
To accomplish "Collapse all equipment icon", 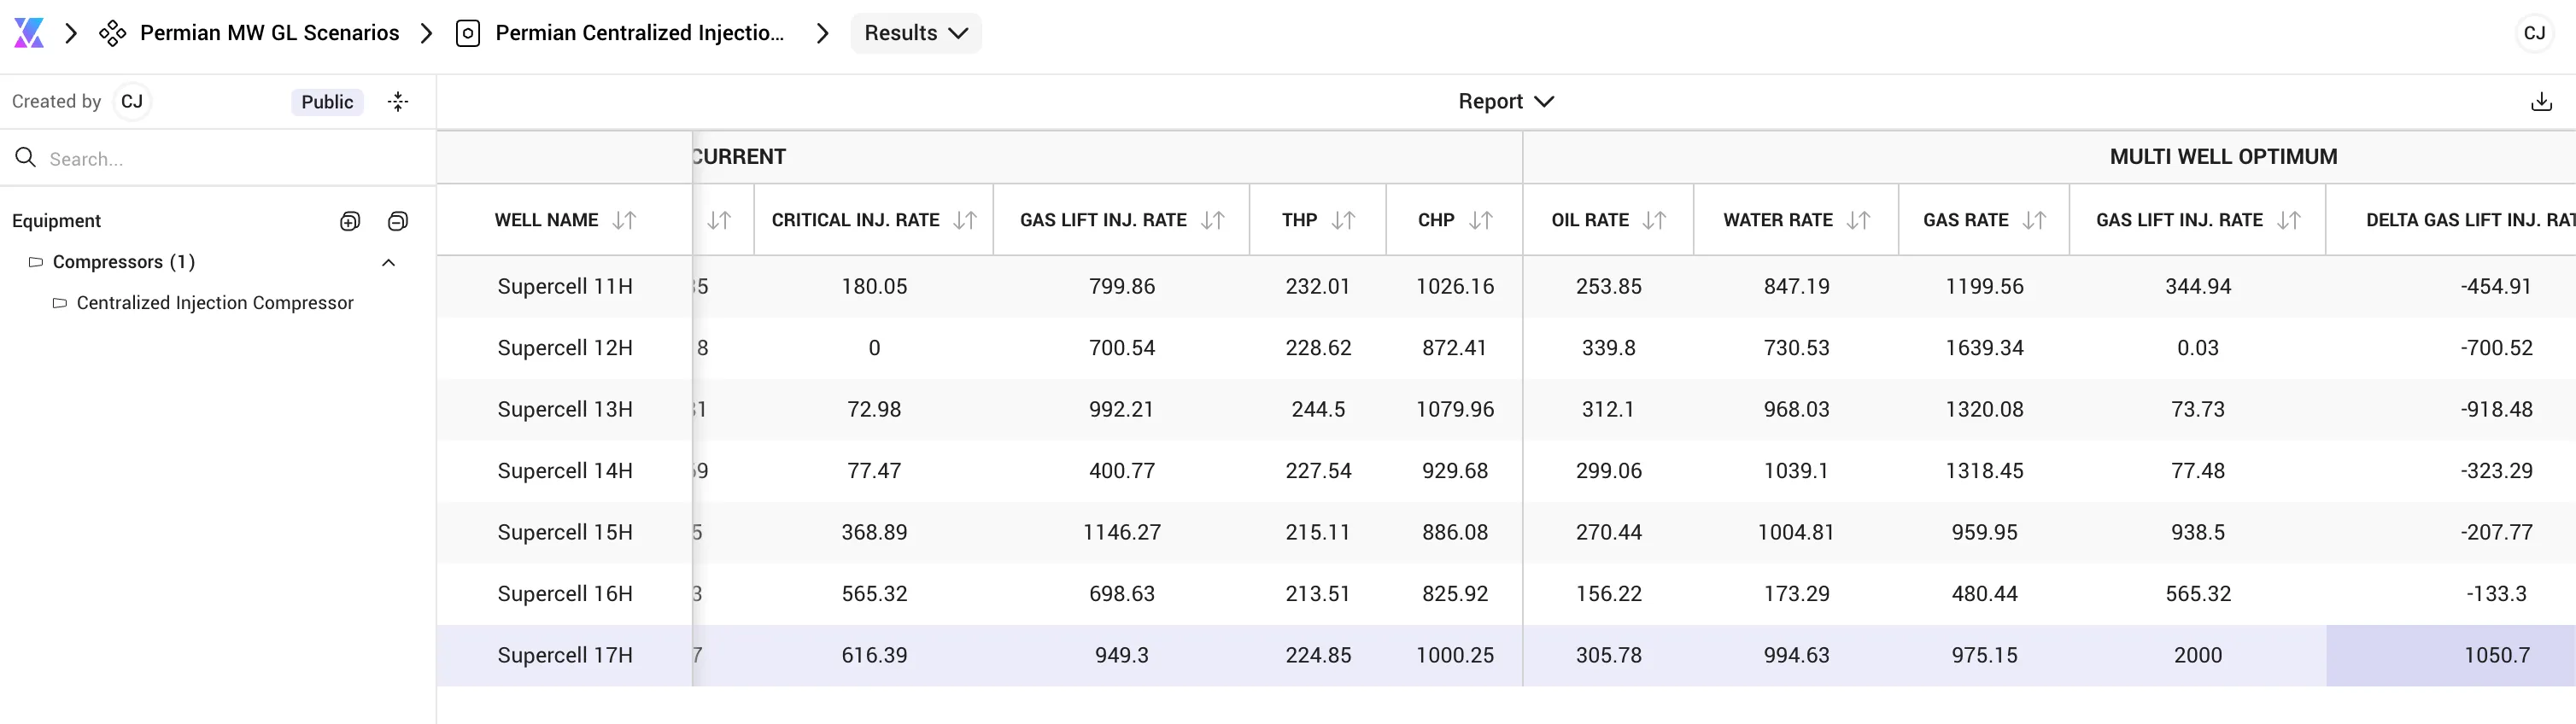I will coord(398,221).
